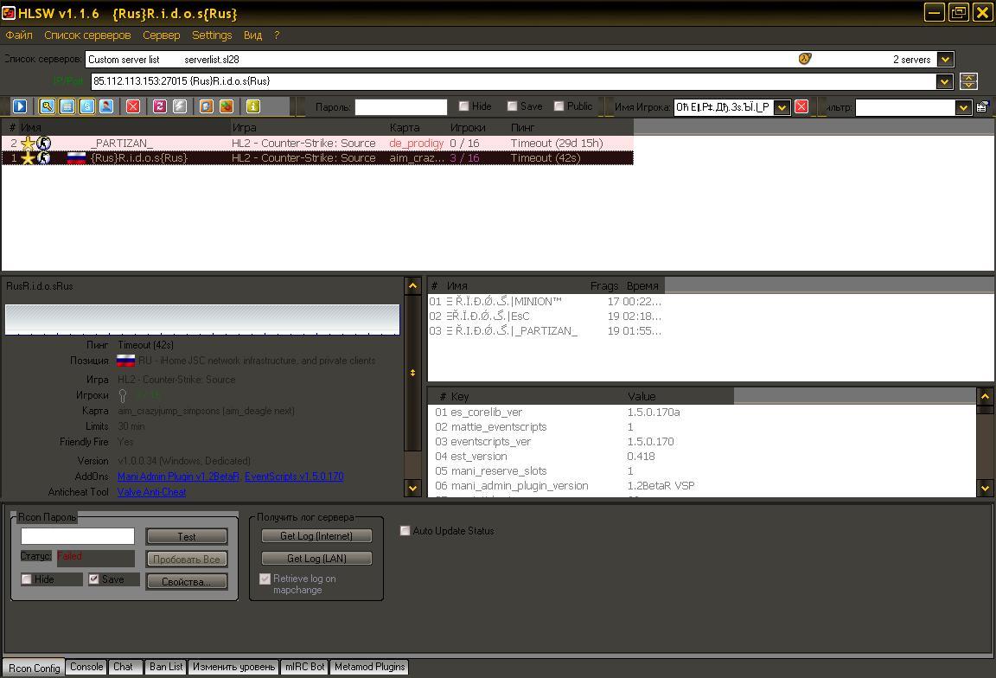Click the filter properties icon at far right
996x678 pixels.
pyautogui.click(x=982, y=107)
